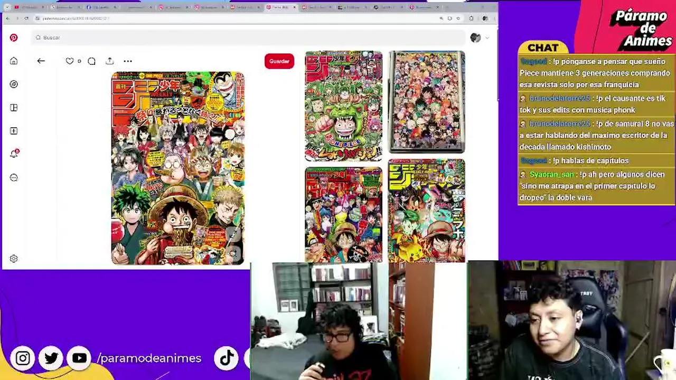This screenshot has width=676, height=380.
Task: Open the related pin with the One Piece skull hat
Action: [x=343, y=215]
